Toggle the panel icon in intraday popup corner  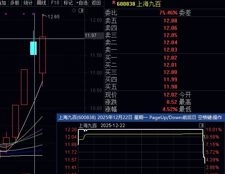point(201,126)
